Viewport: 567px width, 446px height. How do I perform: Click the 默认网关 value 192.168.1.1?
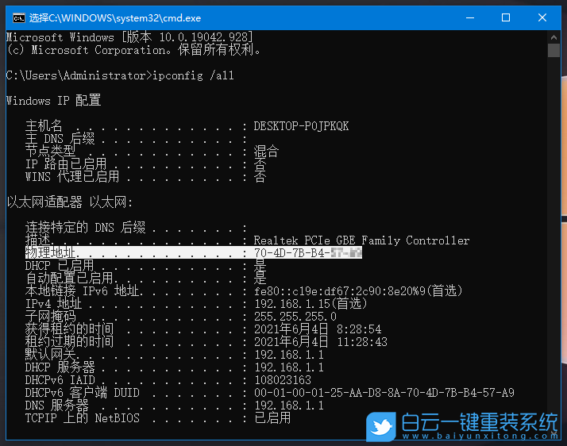[289, 355]
